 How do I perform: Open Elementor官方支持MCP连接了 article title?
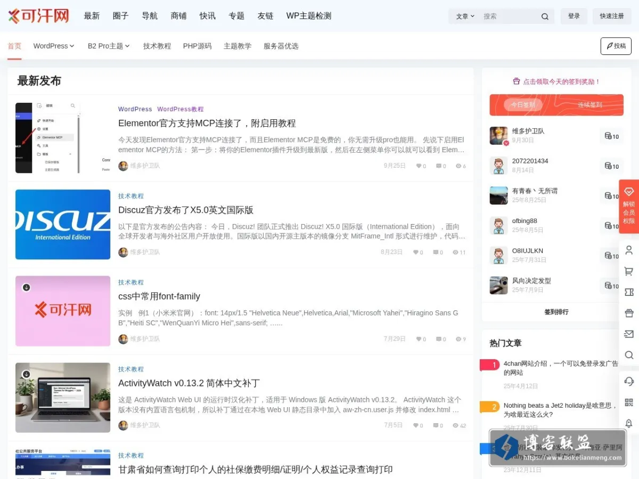(207, 123)
